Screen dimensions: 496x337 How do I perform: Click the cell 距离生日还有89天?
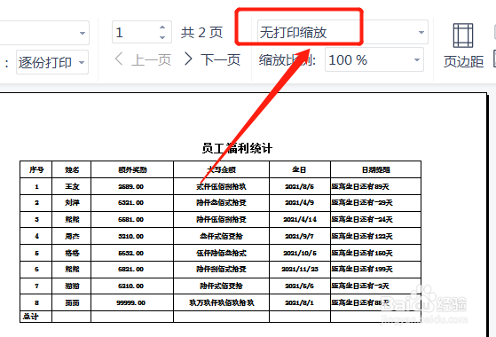point(376,186)
